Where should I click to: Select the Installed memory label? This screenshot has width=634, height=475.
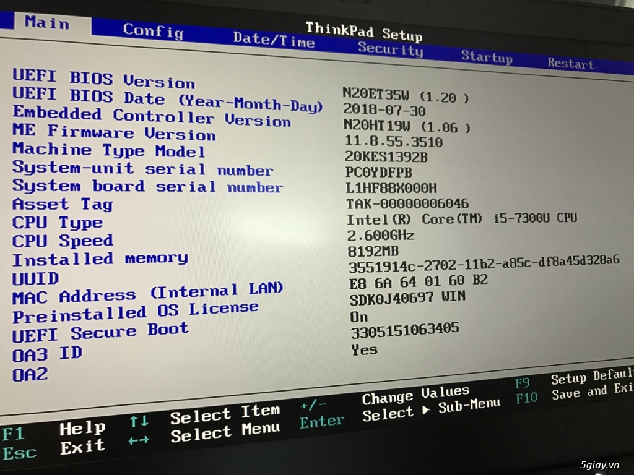point(100,259)
